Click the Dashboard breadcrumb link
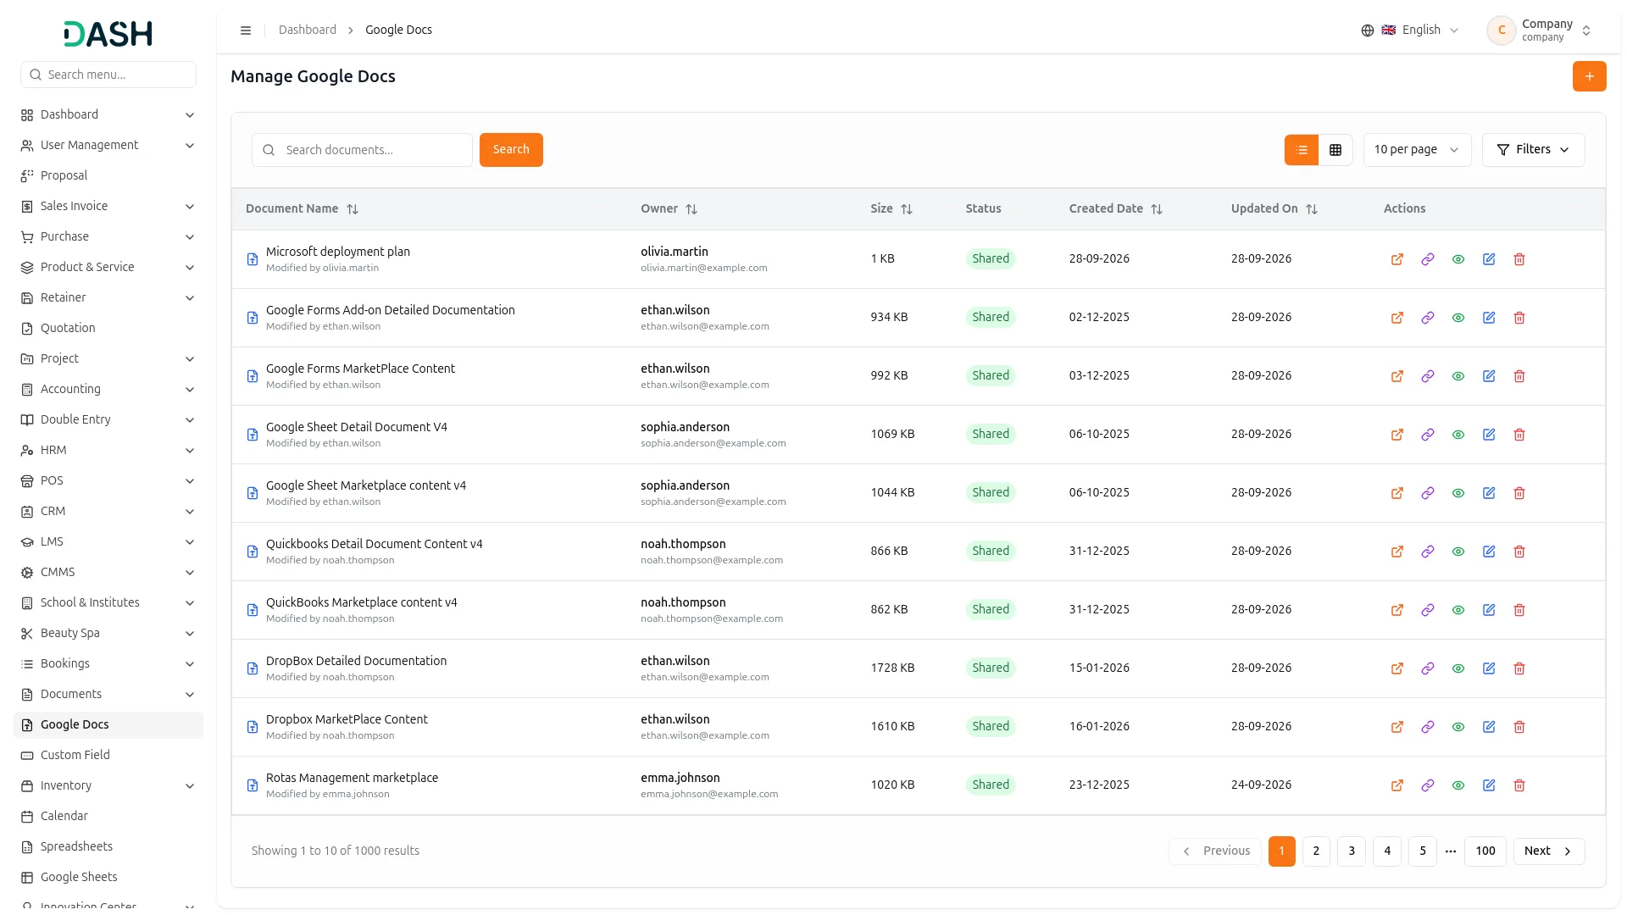This screenshot has width=1627, height=915. tap(307, 30)
